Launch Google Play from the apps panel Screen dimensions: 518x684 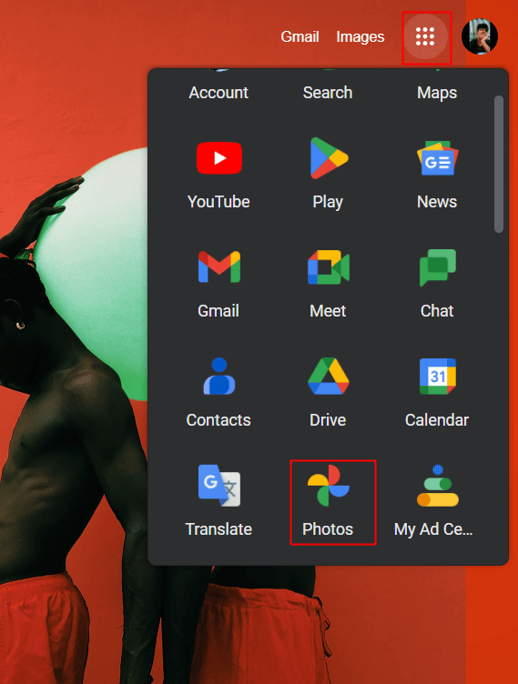(x=329, y=158)
